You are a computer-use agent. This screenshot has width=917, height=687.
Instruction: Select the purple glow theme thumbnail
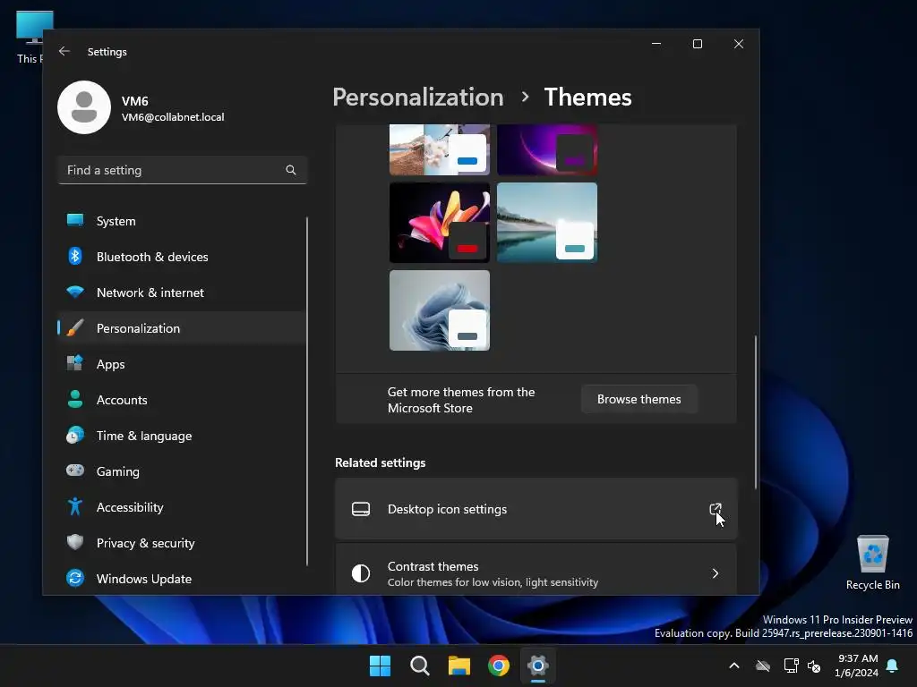(547, 149)
